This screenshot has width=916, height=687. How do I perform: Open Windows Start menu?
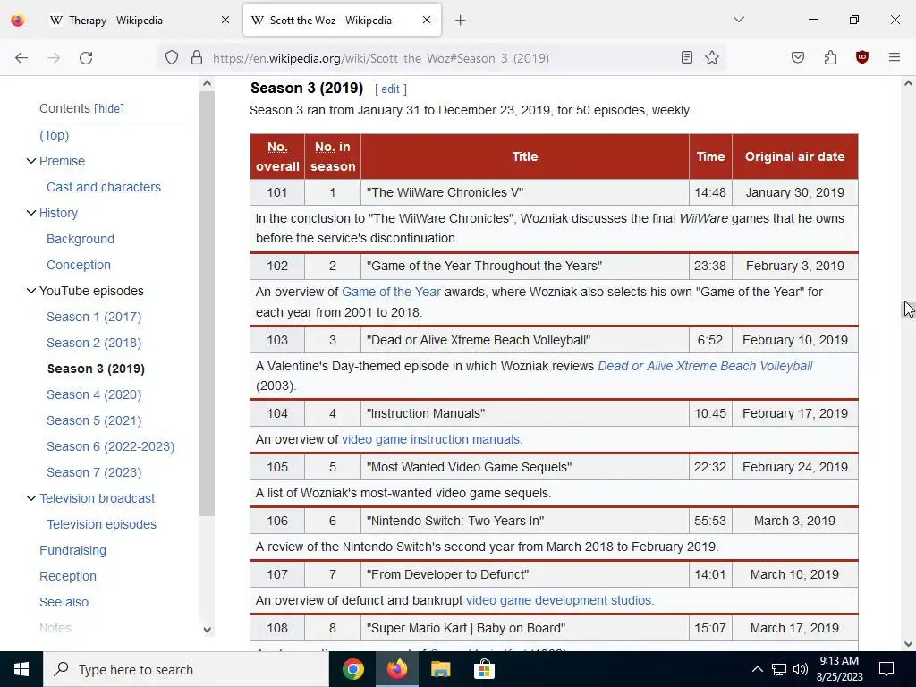(x=21, y=669)
